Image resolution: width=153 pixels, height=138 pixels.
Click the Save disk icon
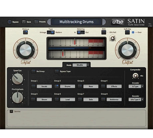[24, 22]
